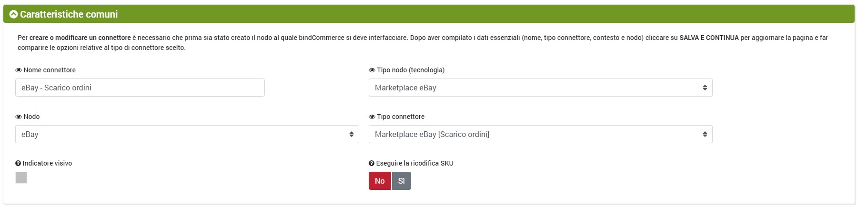The height and width of the screenshot is (206, 857).
Task: Select No for ricodifica SKU
Action: click(x=380, y=181)
